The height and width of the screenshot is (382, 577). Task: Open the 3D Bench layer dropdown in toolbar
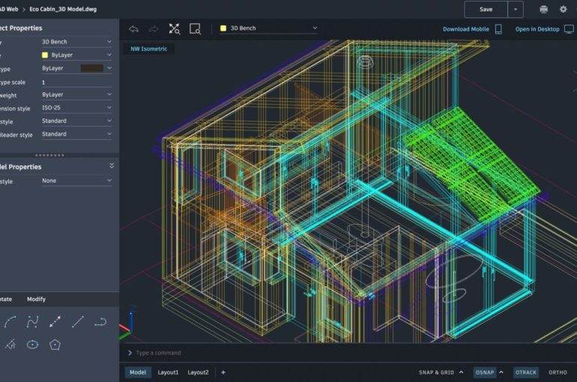tap(268, 28)
